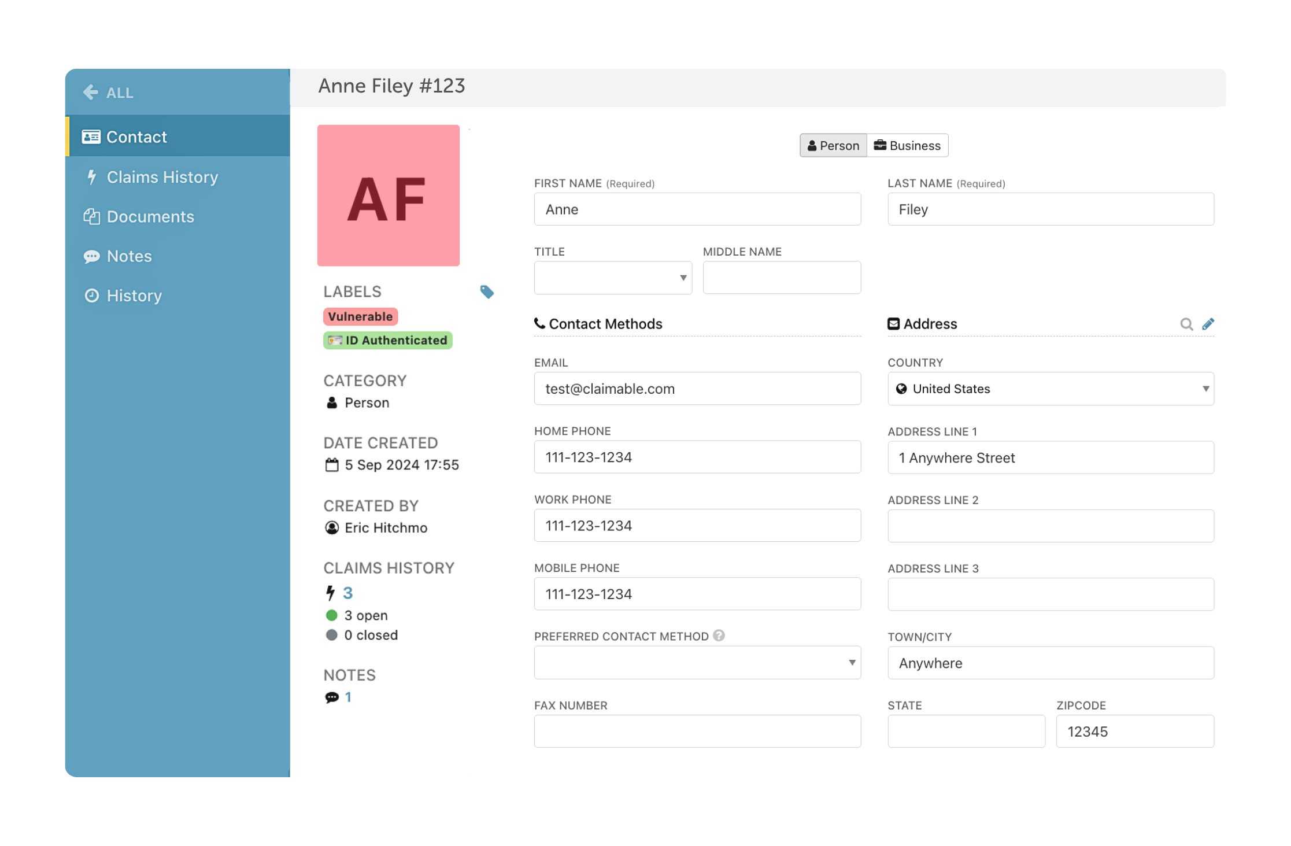The height and width of the screenshot is (846, 1291).
Task: Click the lightning bolt icon beside Claims History menu
Action: pos(91,177)
